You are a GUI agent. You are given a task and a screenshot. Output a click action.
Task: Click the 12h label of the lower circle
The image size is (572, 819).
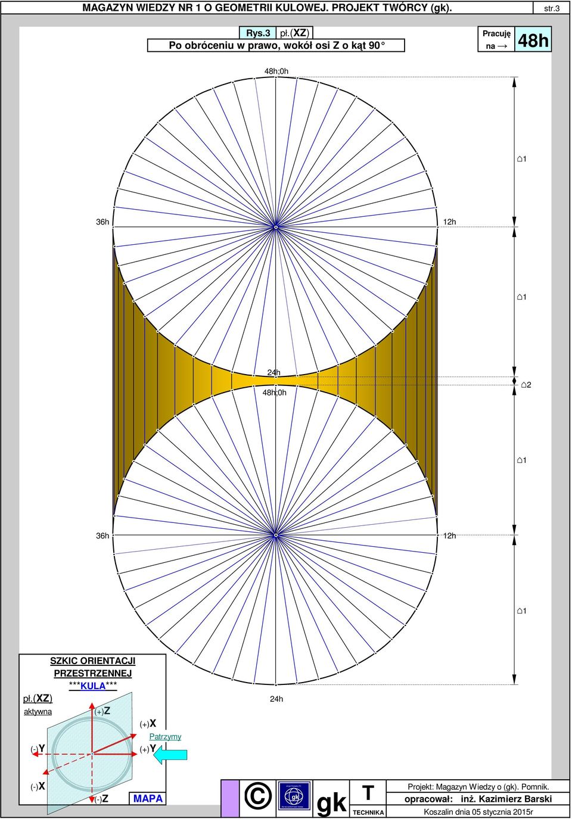coord(449,535)
